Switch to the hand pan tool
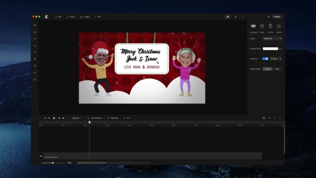The height and width of the screenshot is (178, 316). pyautogui.click(x=235, y=17)
